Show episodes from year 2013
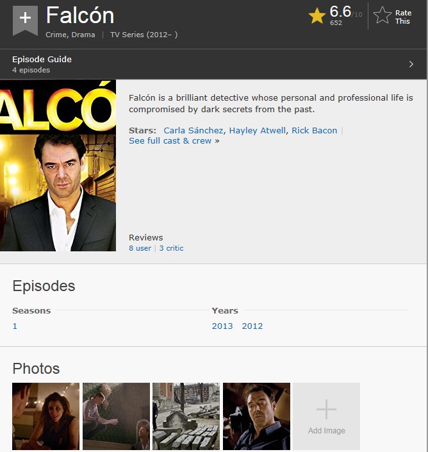 tap(222, 326)
